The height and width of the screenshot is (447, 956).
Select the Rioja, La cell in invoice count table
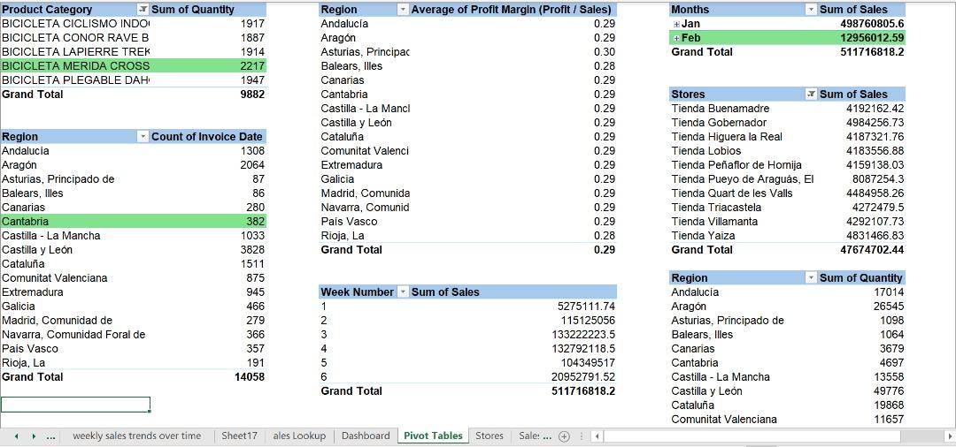(75, 362)
